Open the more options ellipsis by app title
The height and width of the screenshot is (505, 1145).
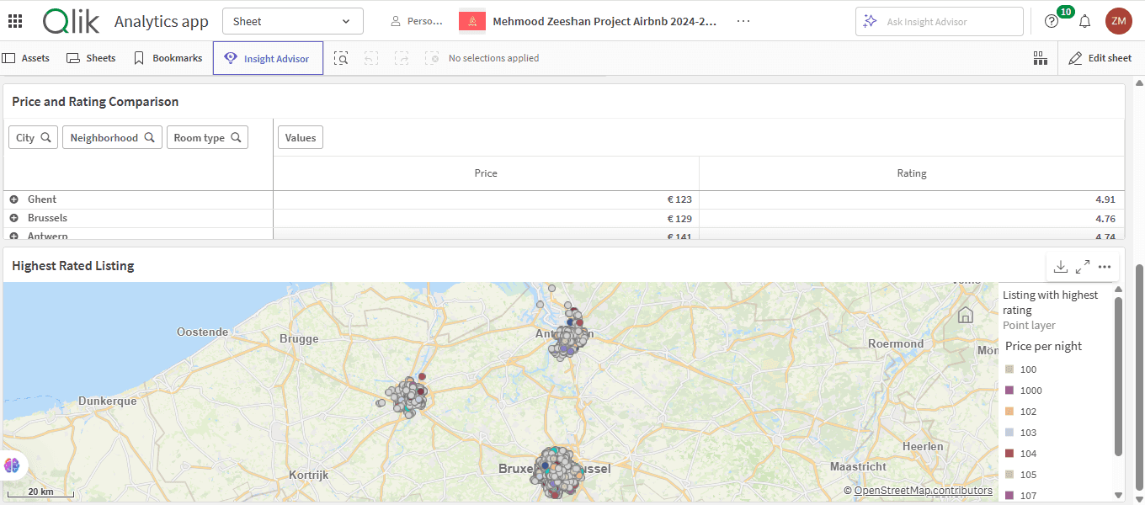(x=743, y=21)
